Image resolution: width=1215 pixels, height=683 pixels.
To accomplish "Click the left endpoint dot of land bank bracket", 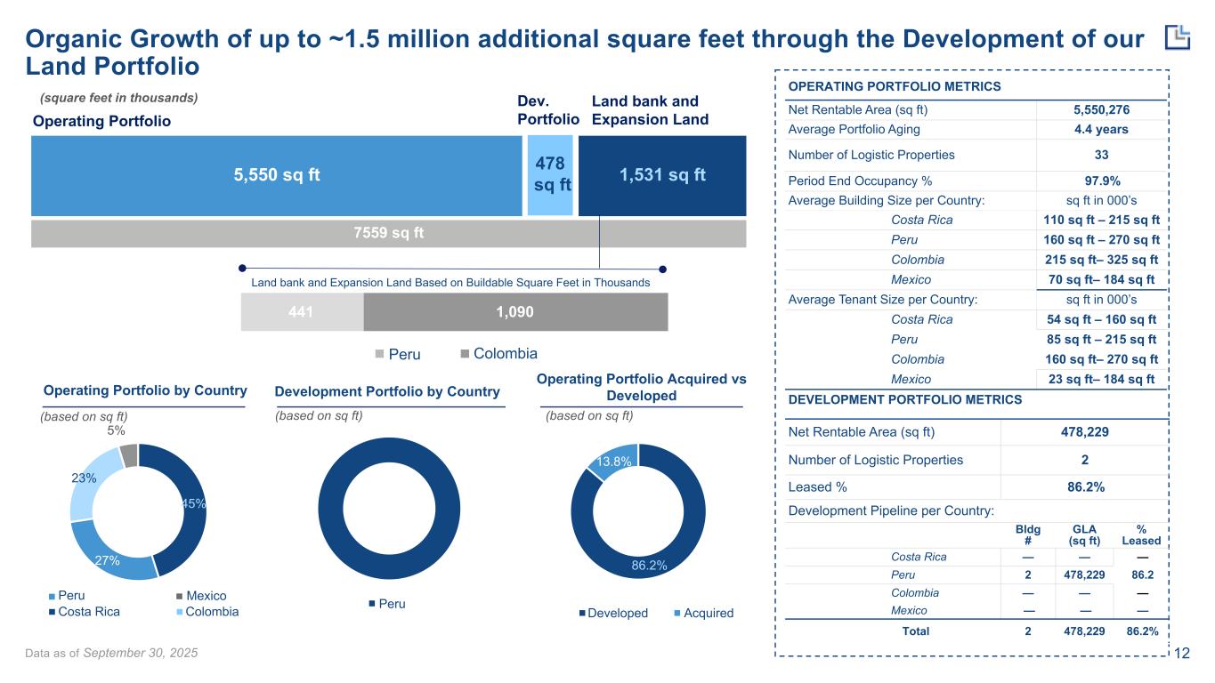I will (x=240, y=268).
